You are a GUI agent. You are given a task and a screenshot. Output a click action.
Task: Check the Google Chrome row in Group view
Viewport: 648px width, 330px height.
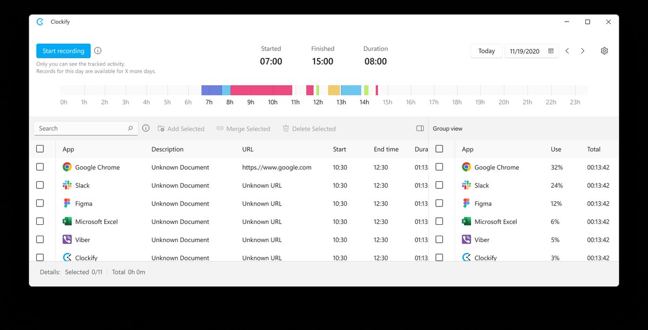click(439, 167)
